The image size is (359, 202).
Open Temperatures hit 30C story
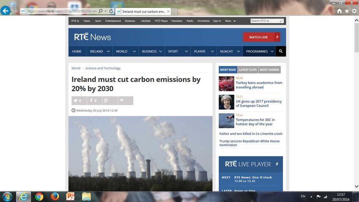pos(255,122)
